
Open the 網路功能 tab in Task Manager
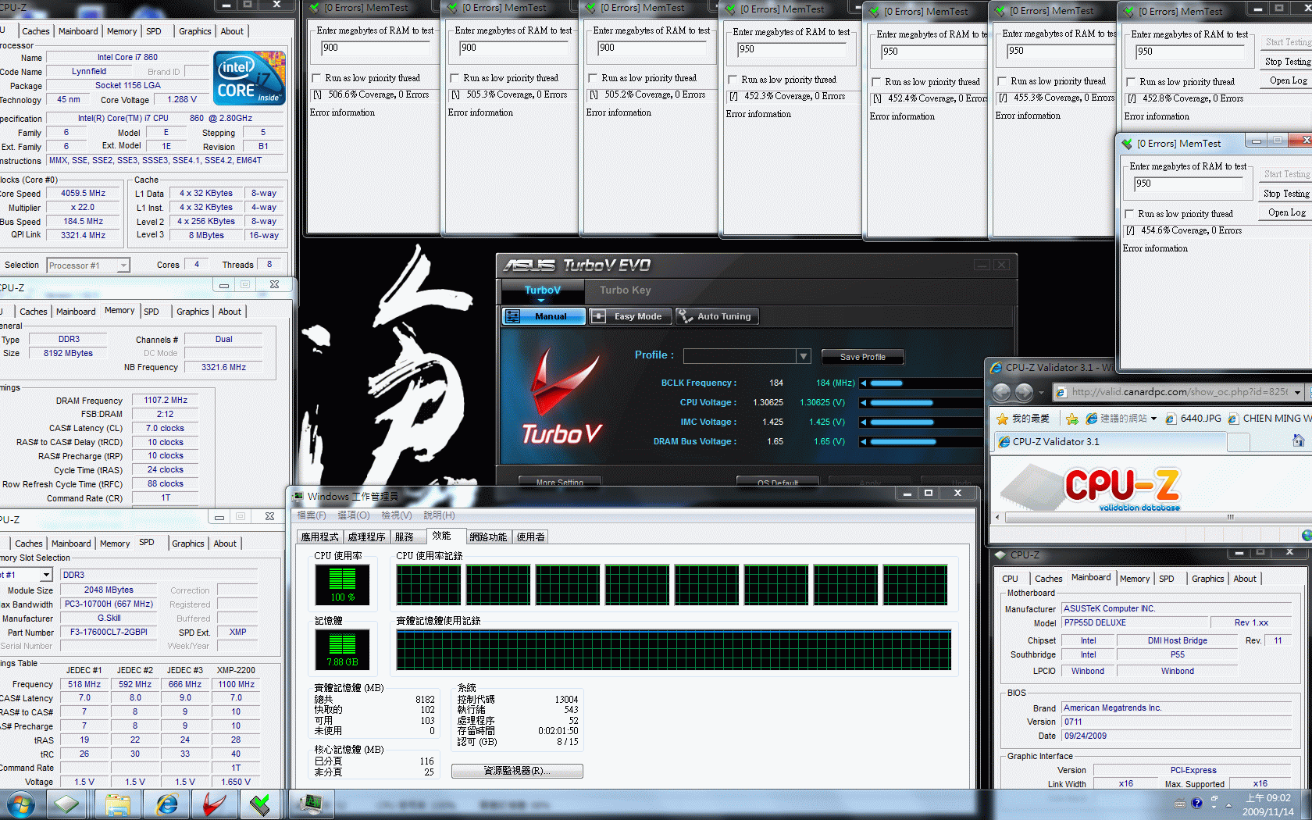(488, 537)
